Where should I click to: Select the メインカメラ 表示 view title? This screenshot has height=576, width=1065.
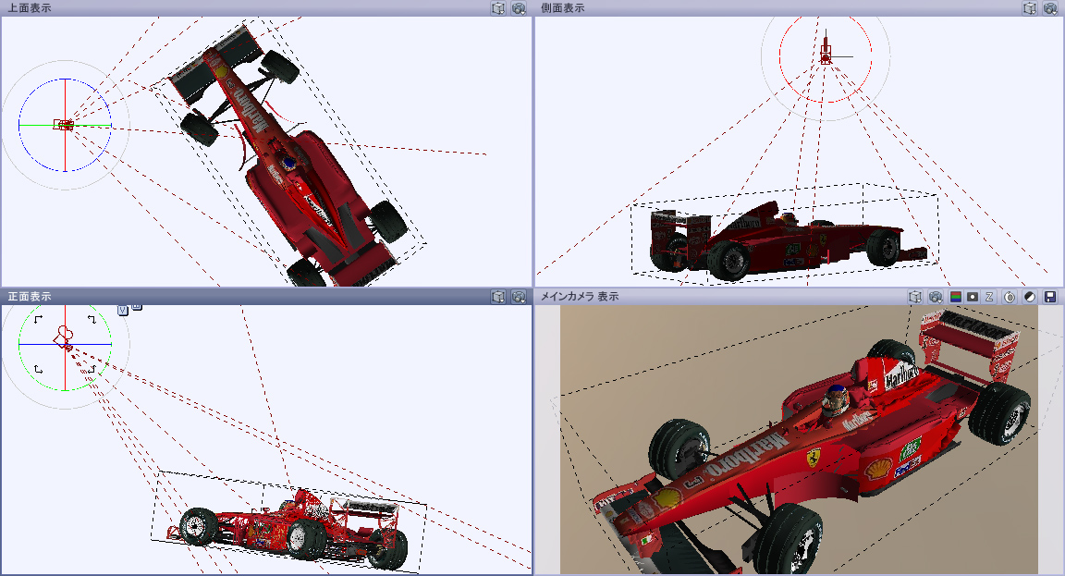[580, 297]
